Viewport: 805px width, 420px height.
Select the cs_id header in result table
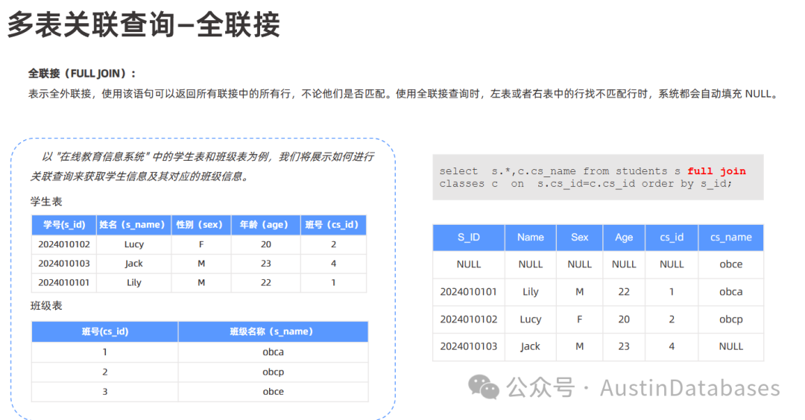pos(672,237)
